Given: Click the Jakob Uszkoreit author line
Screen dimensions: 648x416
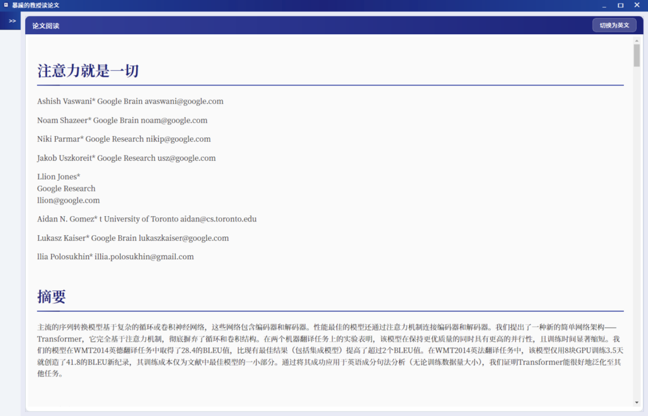Looking at the screenshot, I should coord(127,158).
